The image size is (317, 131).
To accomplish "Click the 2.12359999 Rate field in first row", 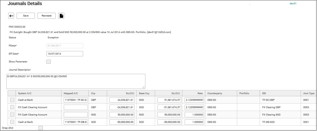I will point(194,100).
